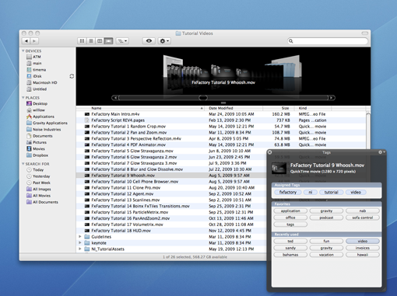Expand the keynote folder
The width and height of the screenshot is (397, 296).
pos(80,243)
